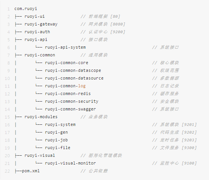Click ruoyi-common-security text
Viewport: 209px width, 180px height.
(72, 101)
